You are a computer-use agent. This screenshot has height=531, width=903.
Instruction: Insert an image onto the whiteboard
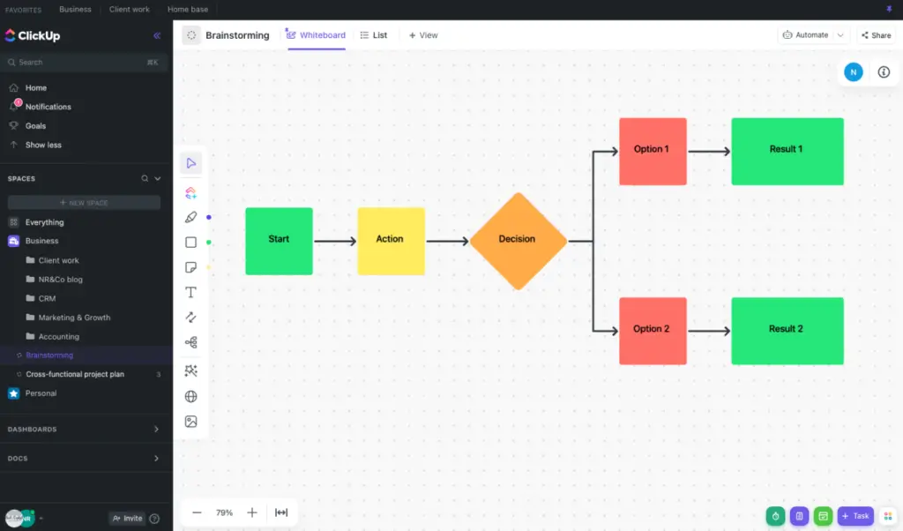(190, 421)
